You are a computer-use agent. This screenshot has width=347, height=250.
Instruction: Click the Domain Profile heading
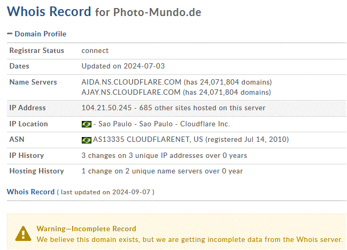click(40, 34)
